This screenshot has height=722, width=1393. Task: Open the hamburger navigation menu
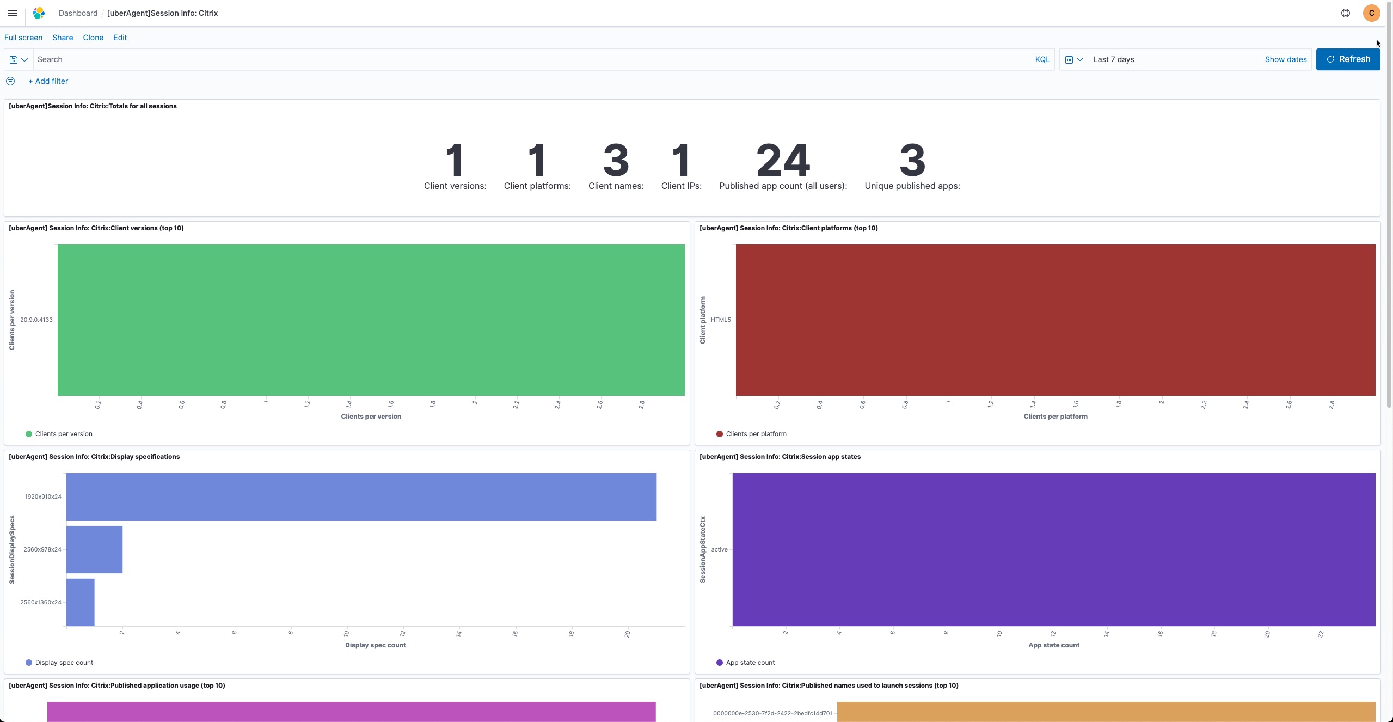tap(13, 13)
